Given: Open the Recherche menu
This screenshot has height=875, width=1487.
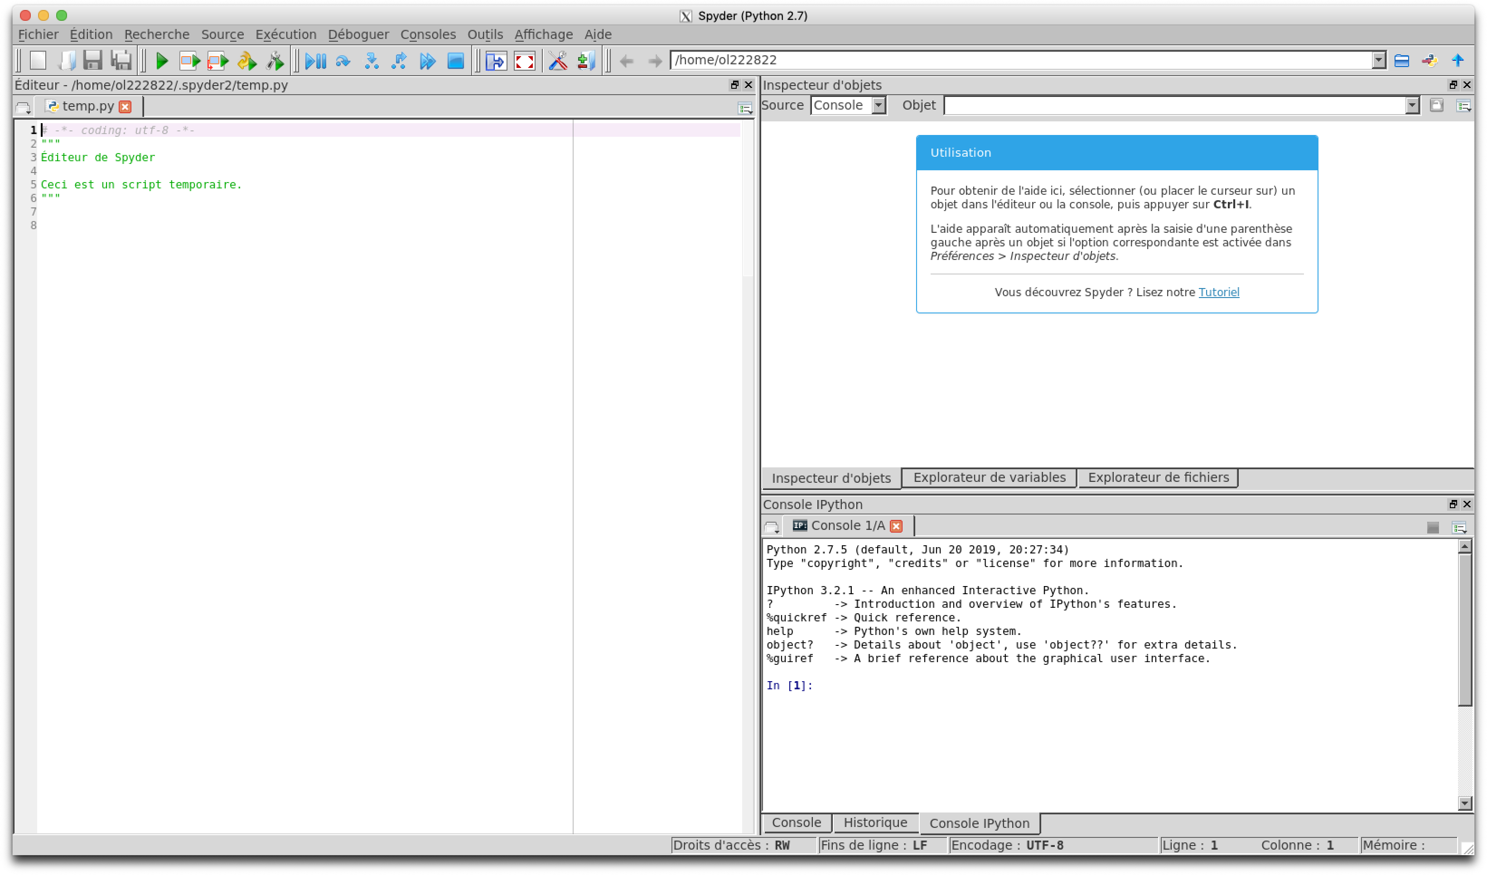Looking at the screenshot, I should tap(157, 34).
